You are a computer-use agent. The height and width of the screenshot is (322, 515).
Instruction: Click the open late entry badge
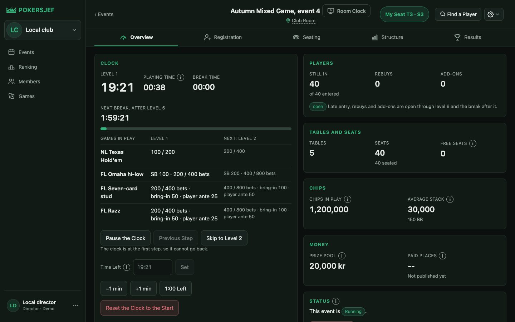coord(318,107)
